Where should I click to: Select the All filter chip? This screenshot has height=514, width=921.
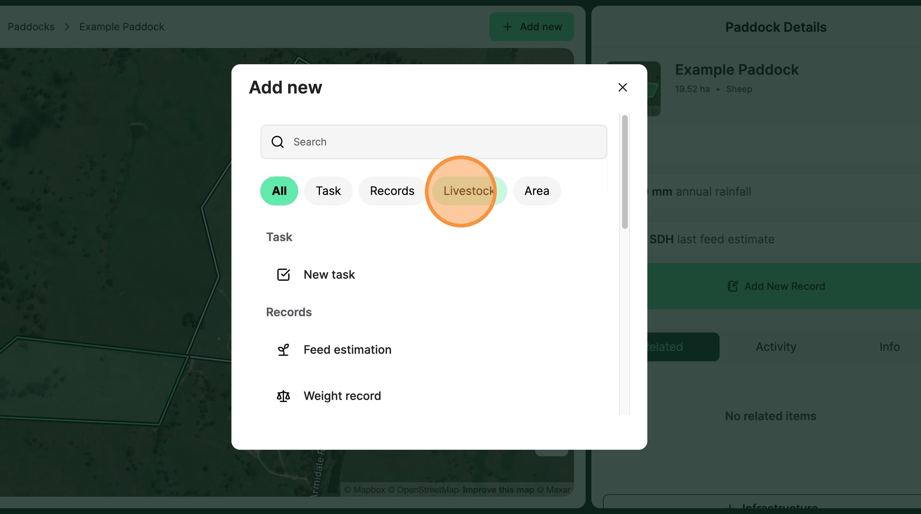pos(279,191)
